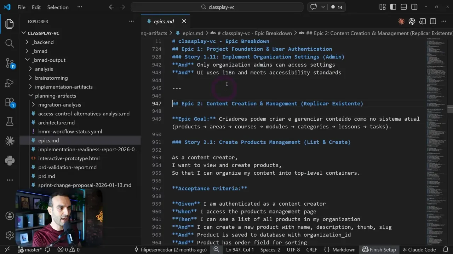Open the Source Control view
This screenshot has height=254, width=453.
coord(10,63)
